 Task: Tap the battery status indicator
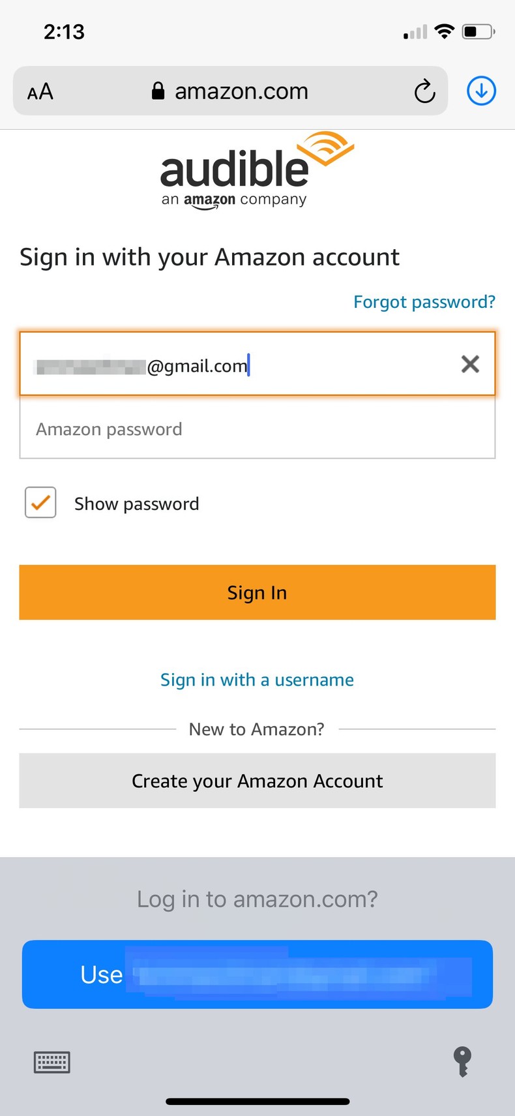click(x=478, y=31)
